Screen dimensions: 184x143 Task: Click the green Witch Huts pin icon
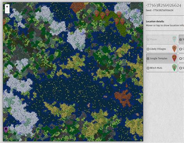click(x=174, y=67)
